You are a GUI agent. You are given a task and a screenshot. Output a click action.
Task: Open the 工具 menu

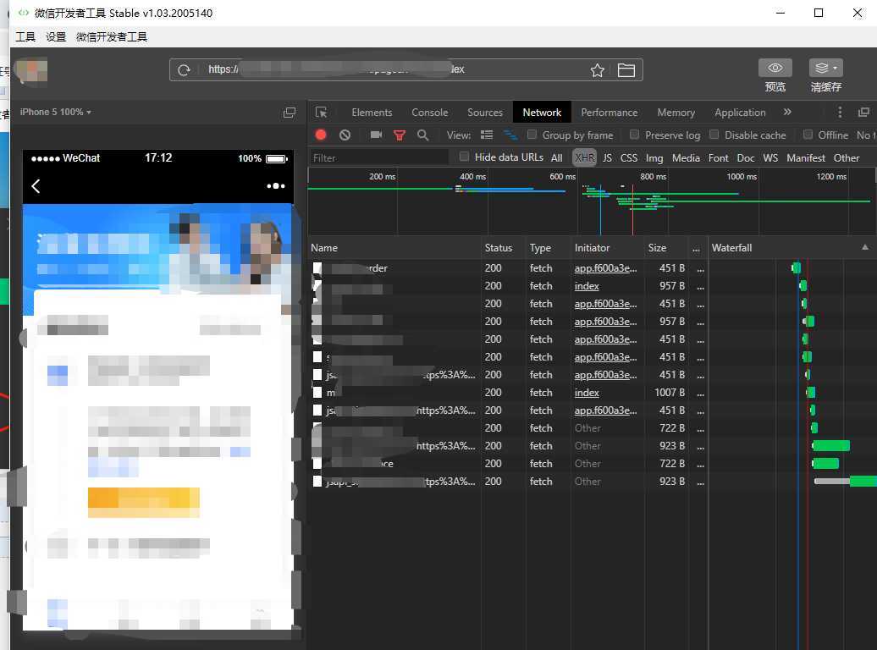pos(25,37)
